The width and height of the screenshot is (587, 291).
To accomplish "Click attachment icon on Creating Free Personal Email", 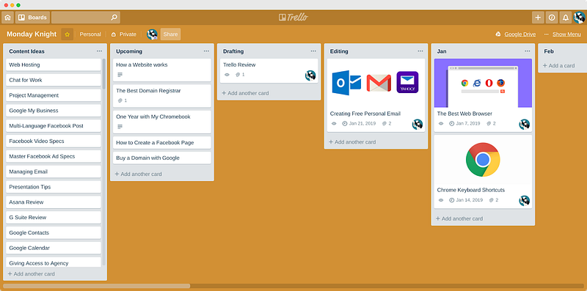I will click(384, 123).
